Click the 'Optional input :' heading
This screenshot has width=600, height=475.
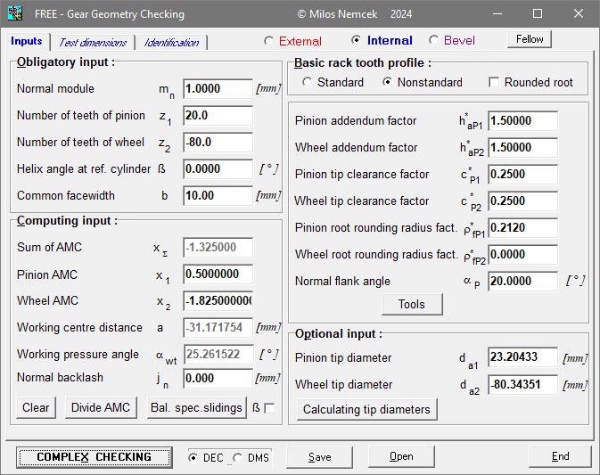click(339, 334)
